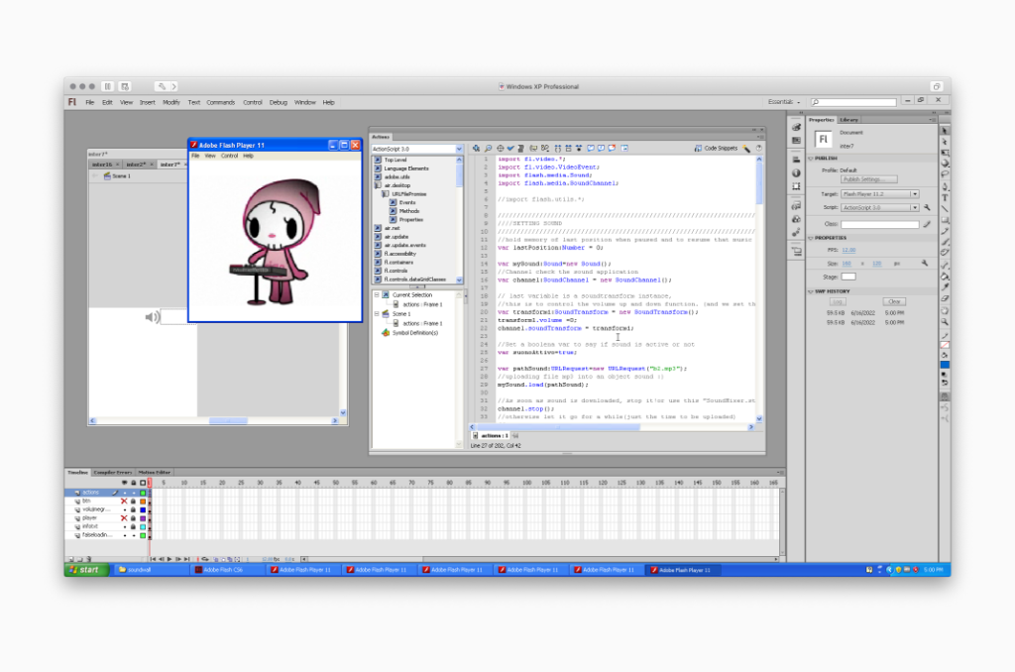Switch to Motion Editor tab

tap(154, 473)
